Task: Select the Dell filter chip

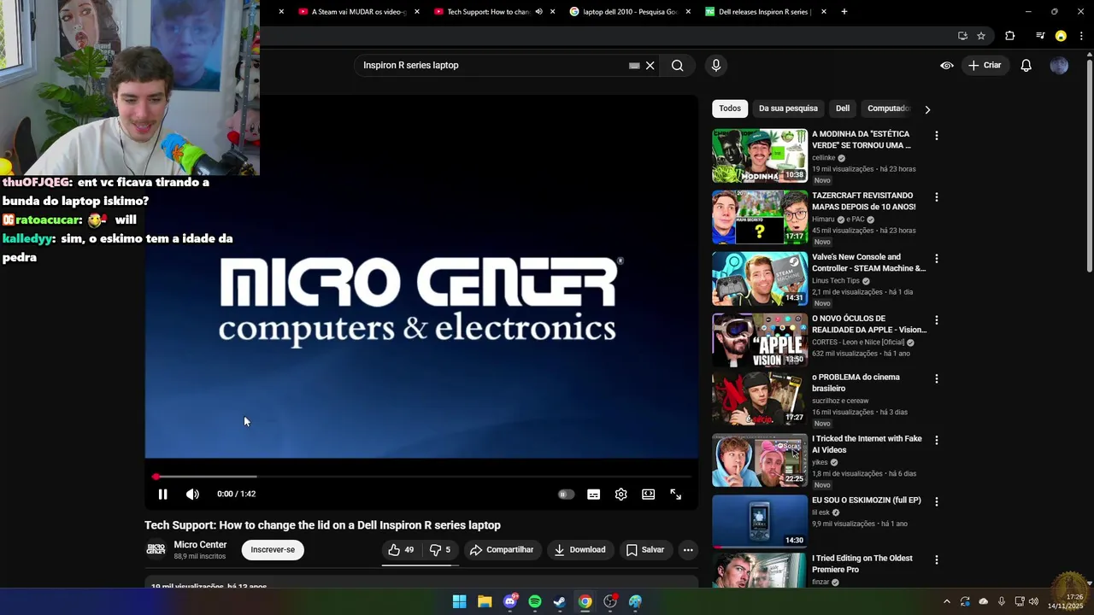Action: (843, 108)
